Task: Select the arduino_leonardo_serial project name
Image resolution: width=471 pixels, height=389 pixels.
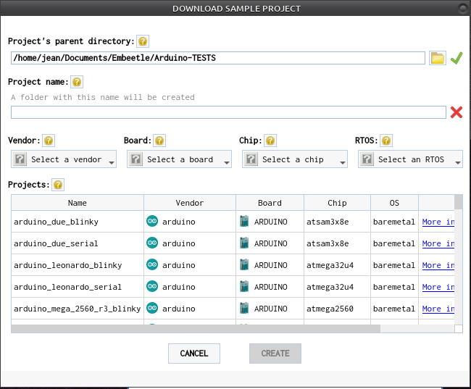Action: pyautogui.click(x=68, y=287)
